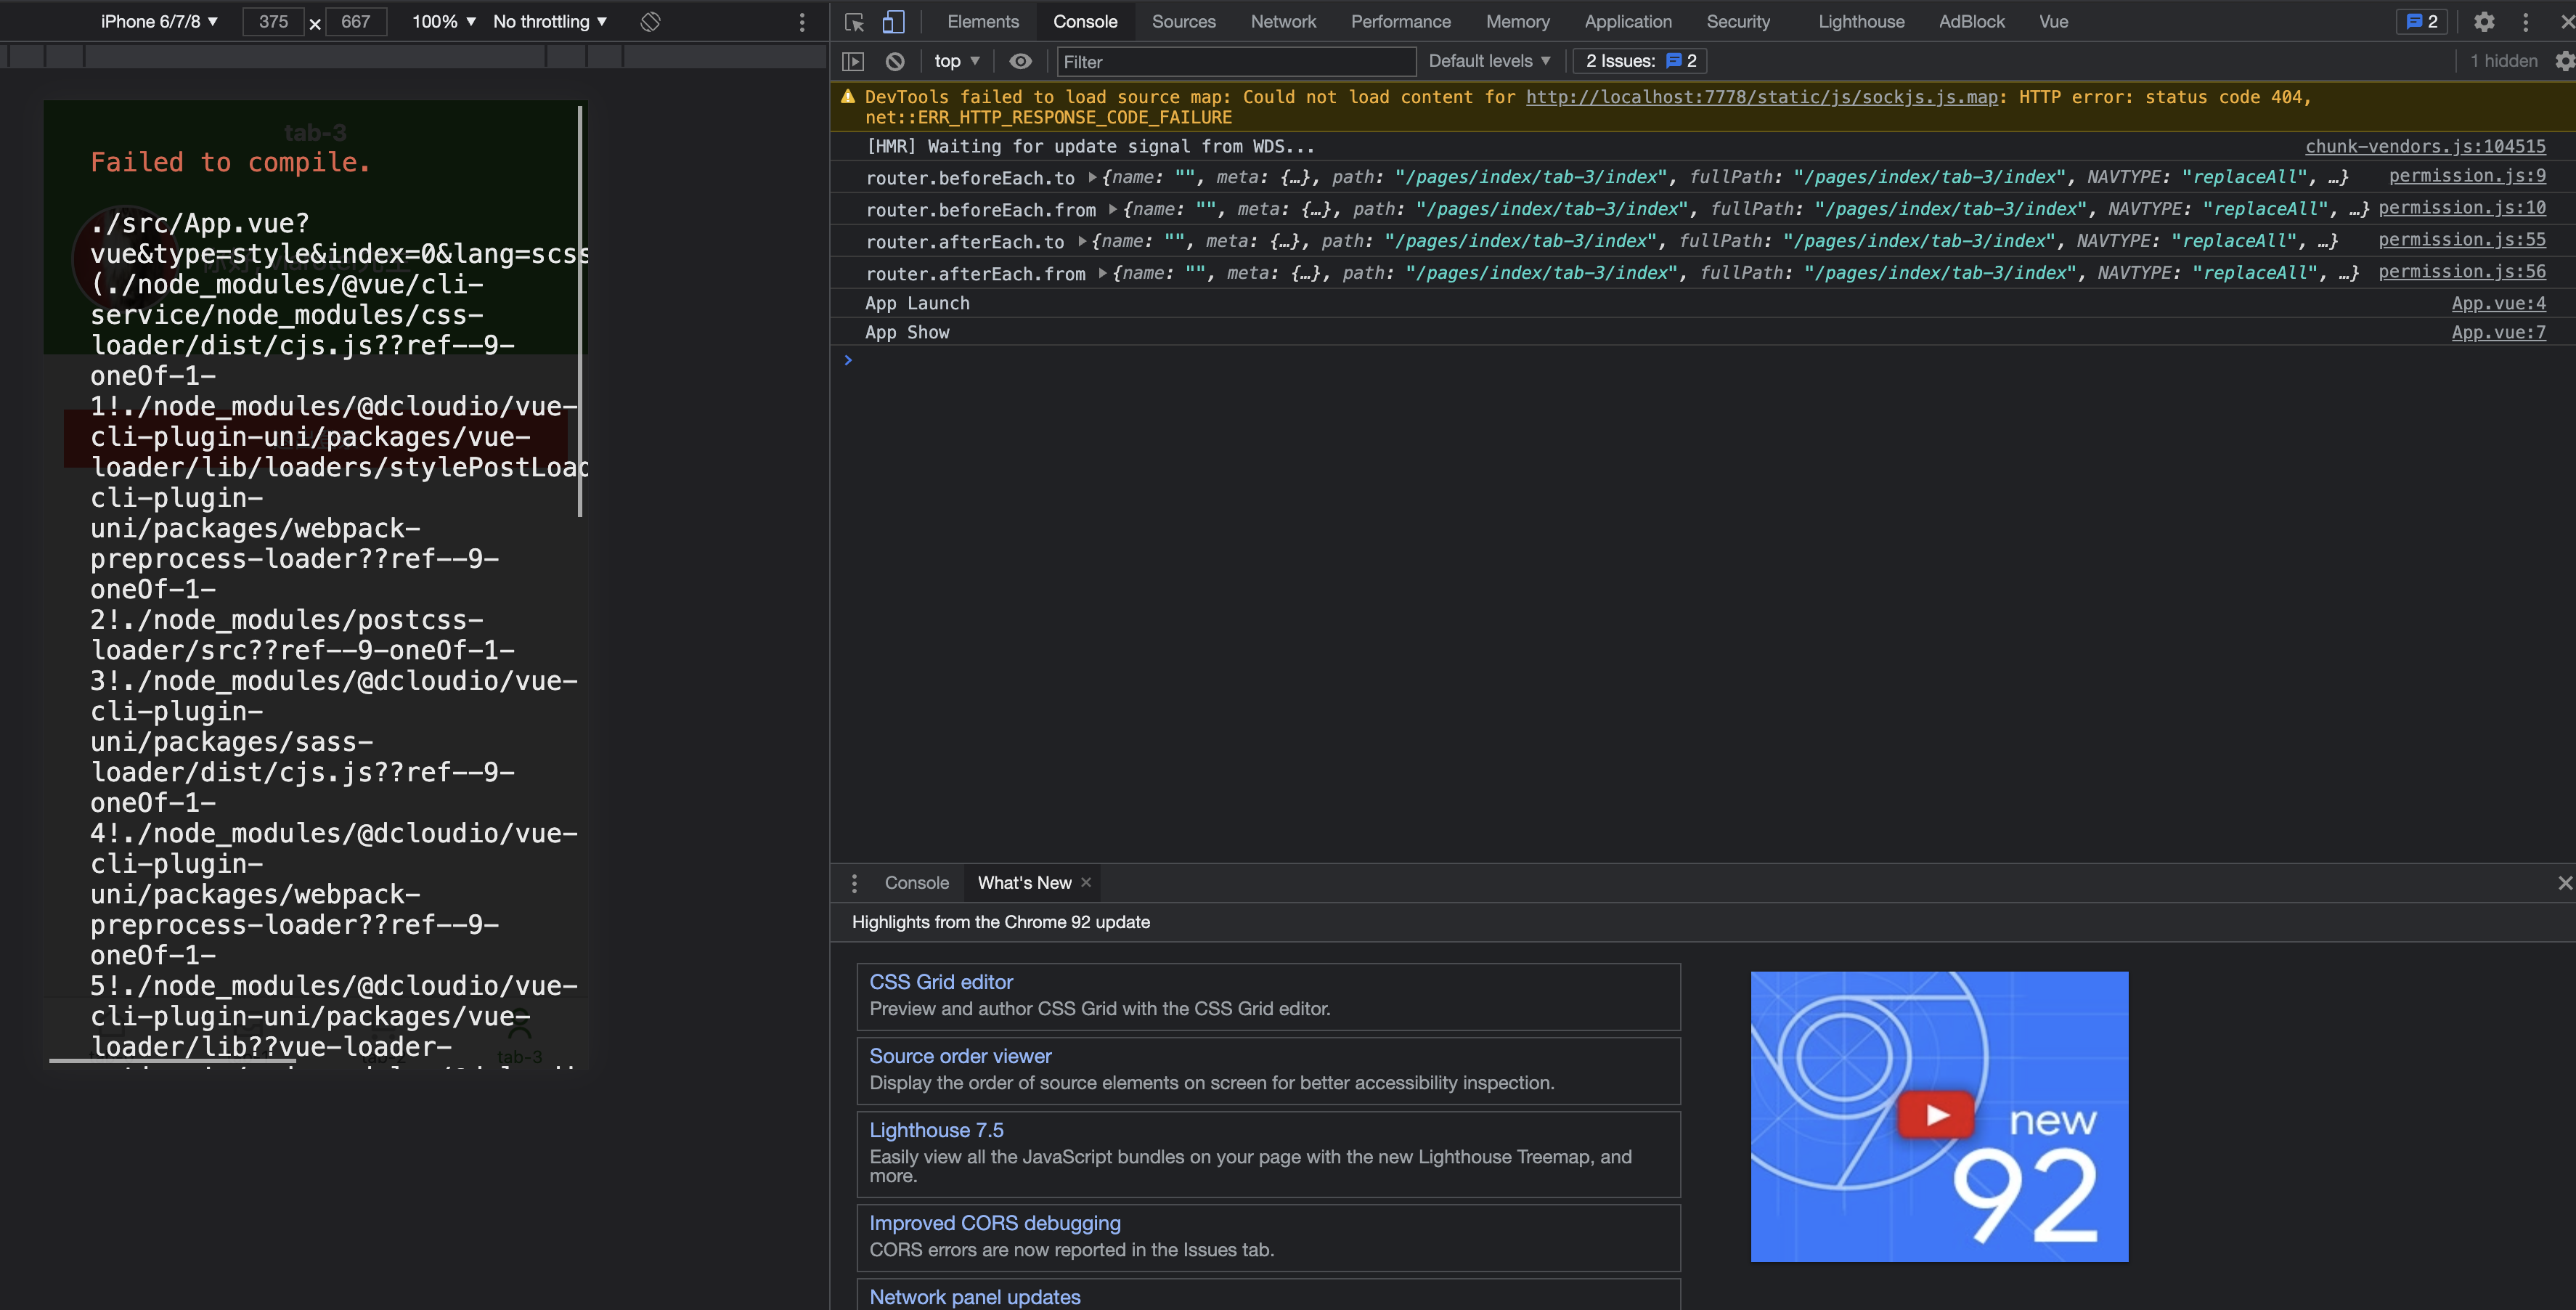
Task: Expand the router.beforeEach.from object
Action: [x=1113, y=209]
